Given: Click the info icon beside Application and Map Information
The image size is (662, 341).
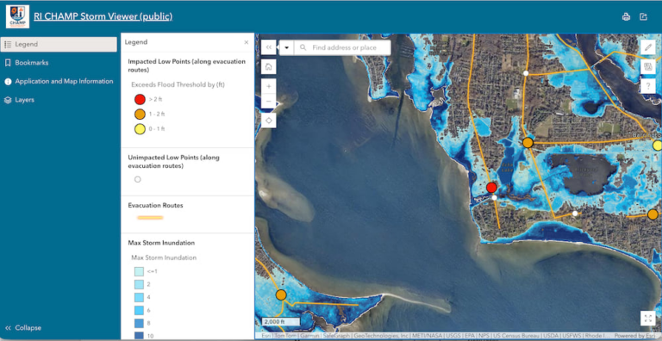Looking at the screenshot, I should 8,82.
